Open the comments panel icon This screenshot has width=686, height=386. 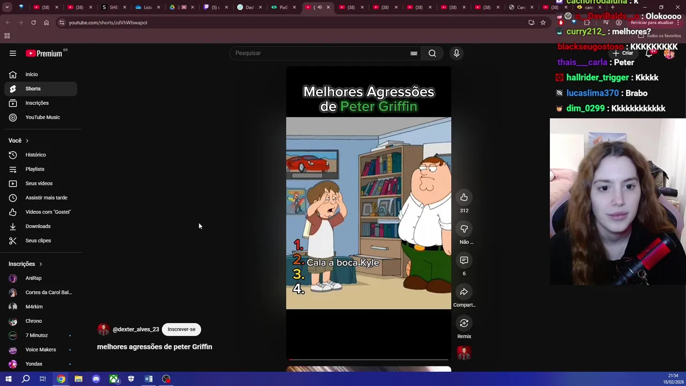pos(464,260)
